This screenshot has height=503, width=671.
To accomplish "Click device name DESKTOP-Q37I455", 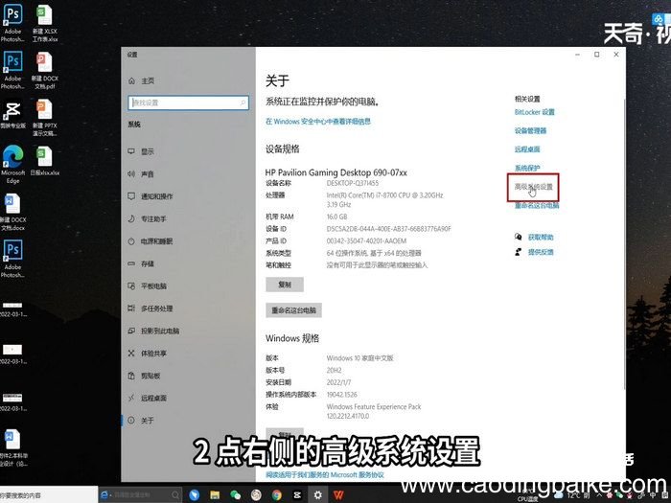I will (x=352, y=183).
